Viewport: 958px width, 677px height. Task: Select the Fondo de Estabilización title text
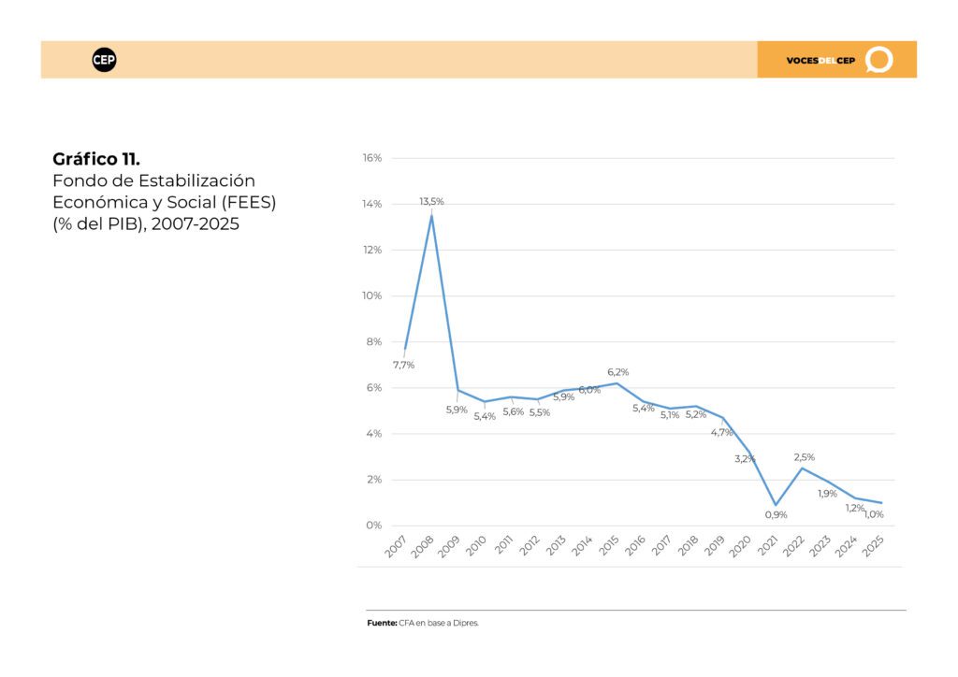(154, 180)
